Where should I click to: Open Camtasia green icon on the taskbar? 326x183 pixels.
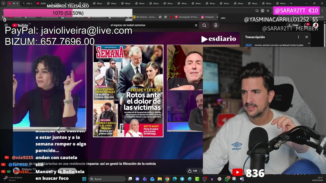point(197,179)
